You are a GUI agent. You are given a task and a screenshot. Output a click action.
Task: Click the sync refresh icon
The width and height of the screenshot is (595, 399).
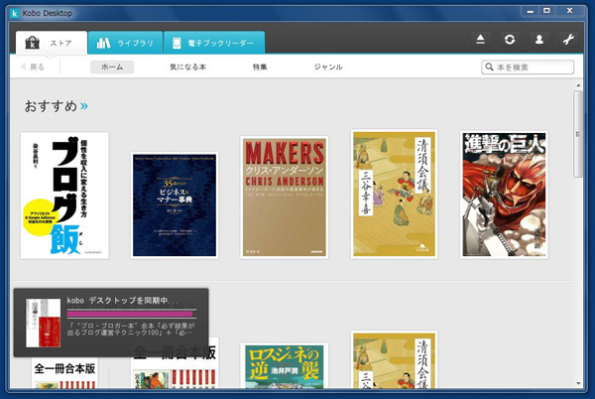(x=510, y=40)
